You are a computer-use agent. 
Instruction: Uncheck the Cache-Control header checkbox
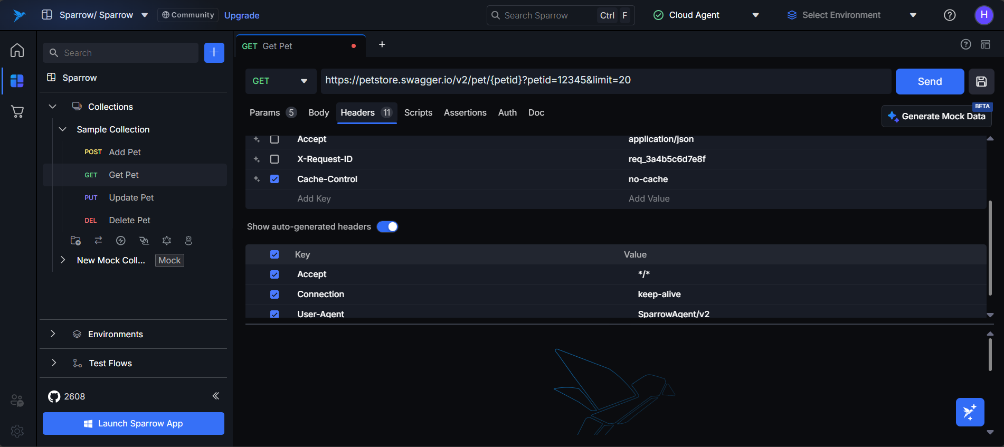pyautogui.click(x=274, y=179)
